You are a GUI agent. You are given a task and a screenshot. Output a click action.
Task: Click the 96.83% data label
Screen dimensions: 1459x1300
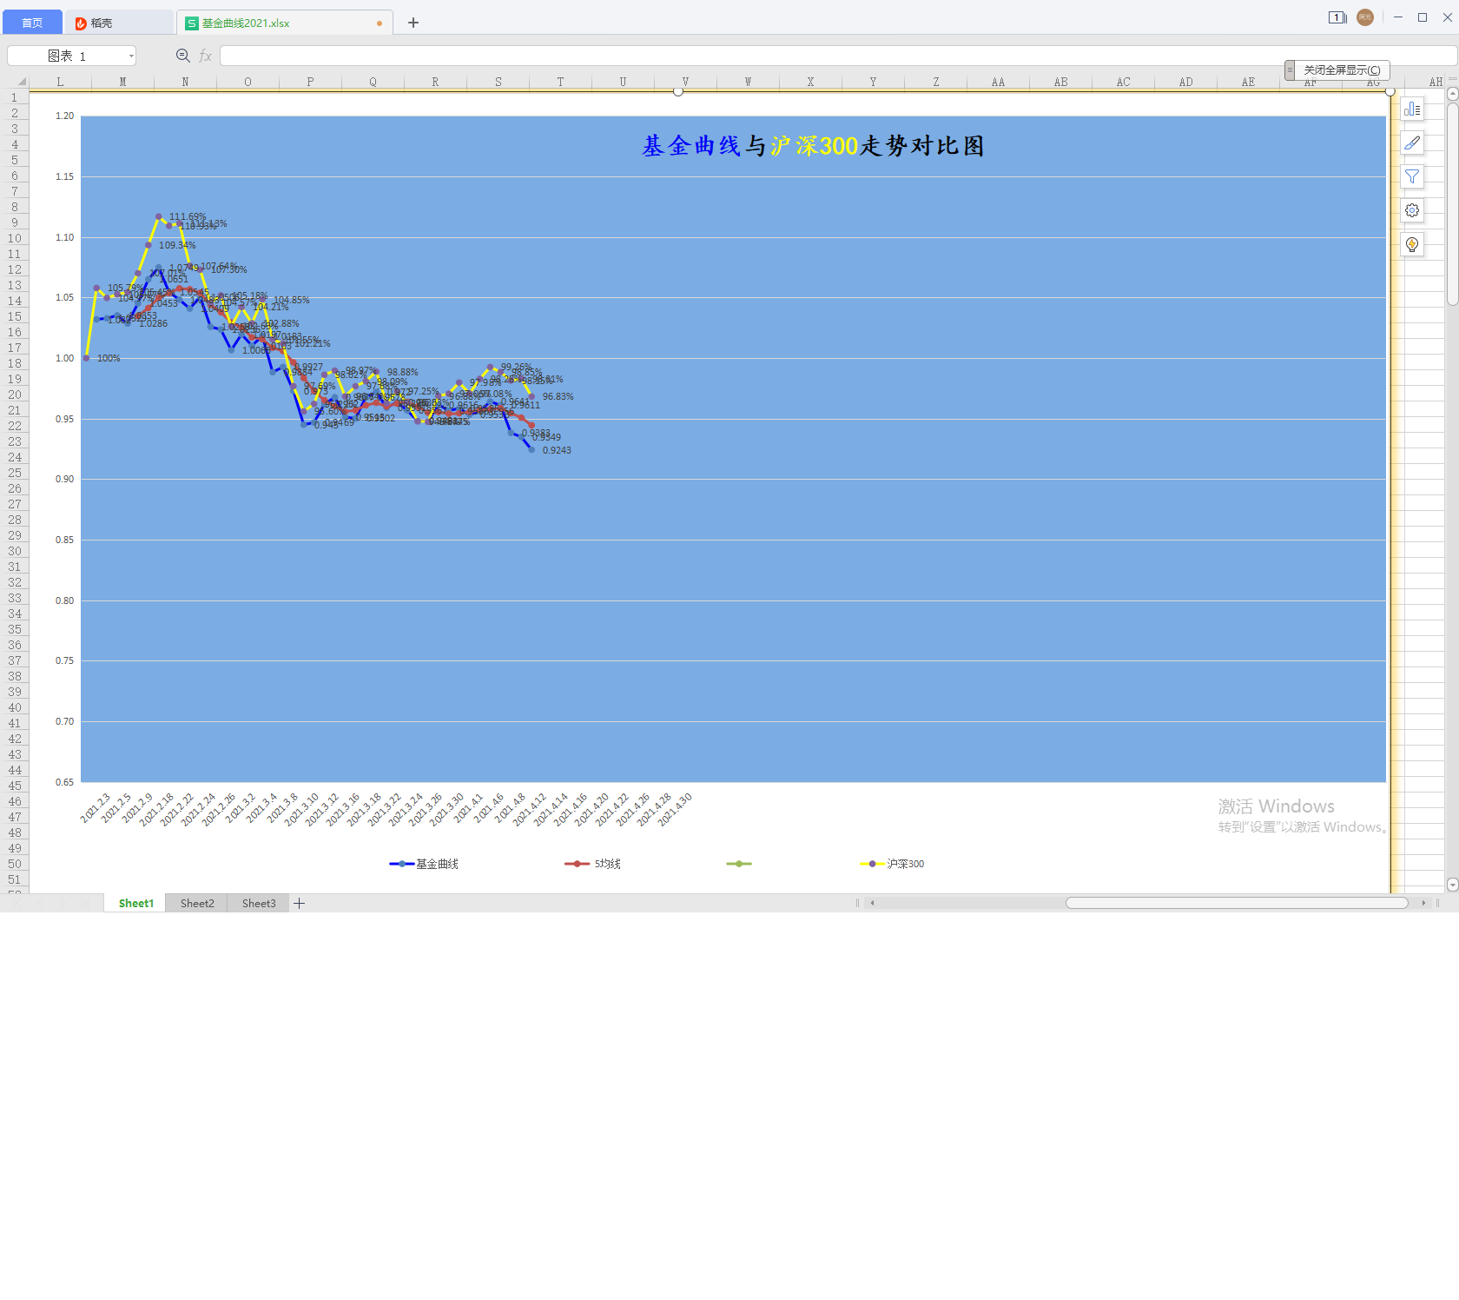pos(558,396)
